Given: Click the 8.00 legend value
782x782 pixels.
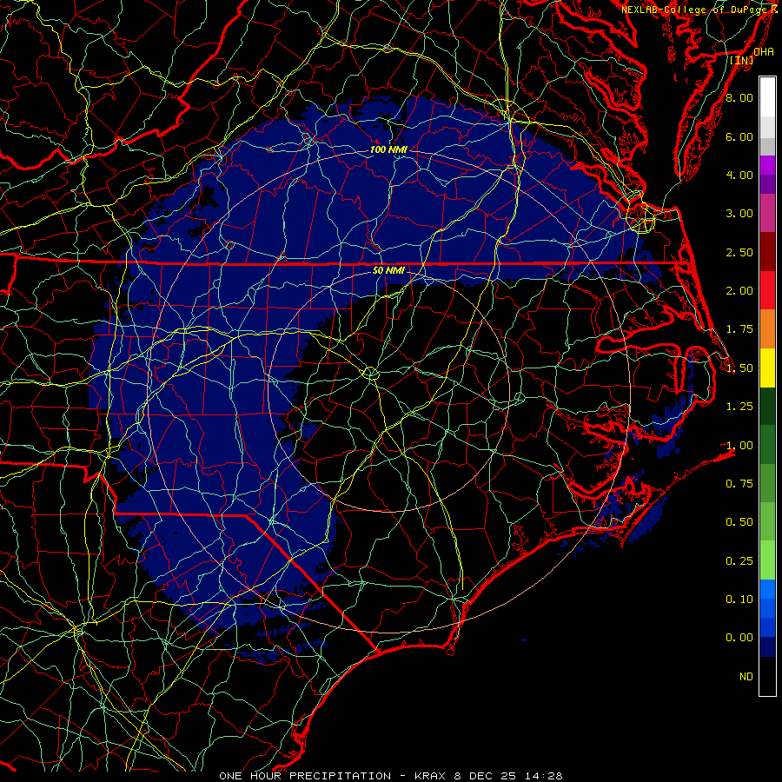Looking at the screenshot, I should 739,97.
